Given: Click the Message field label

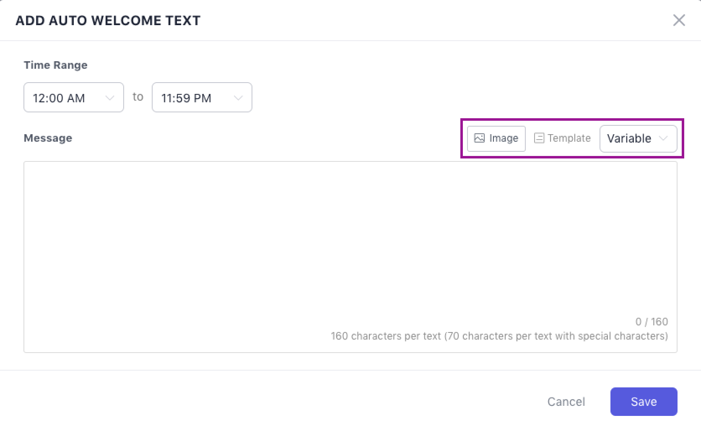Looking at the screenshot, I should pos(48,138).
